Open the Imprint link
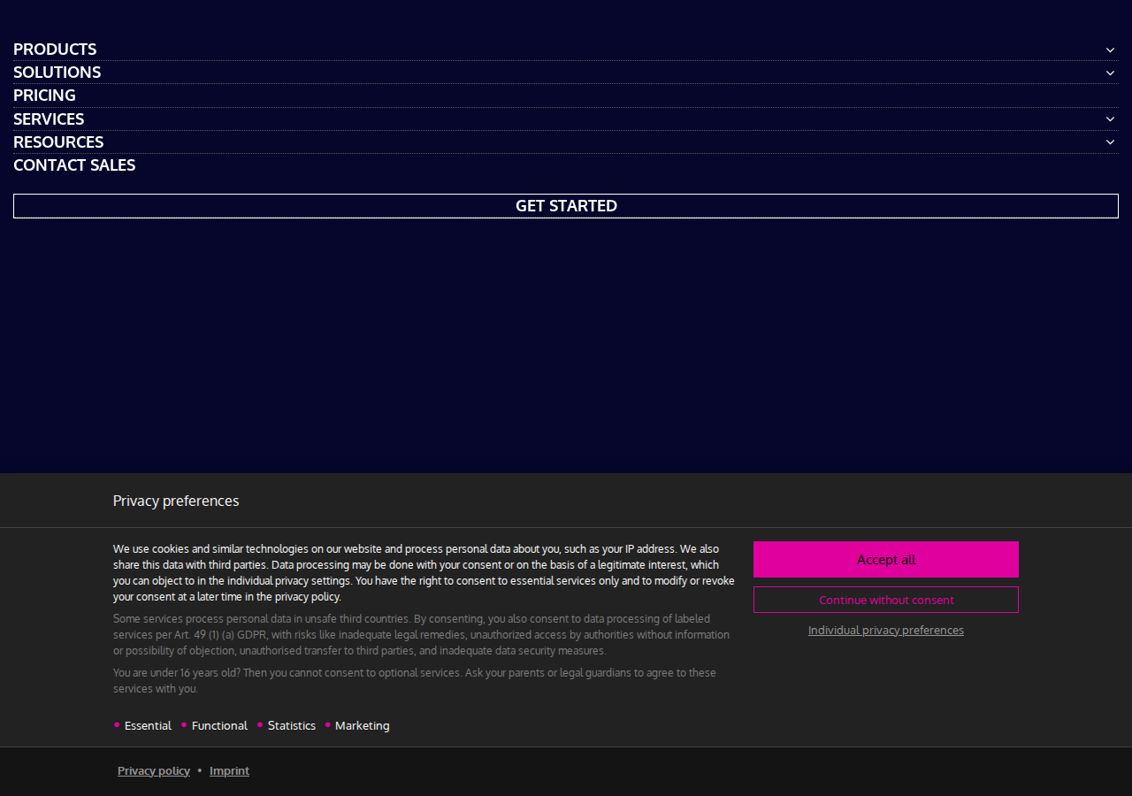This screenshot has height=796, width=1132. point(229,771)
